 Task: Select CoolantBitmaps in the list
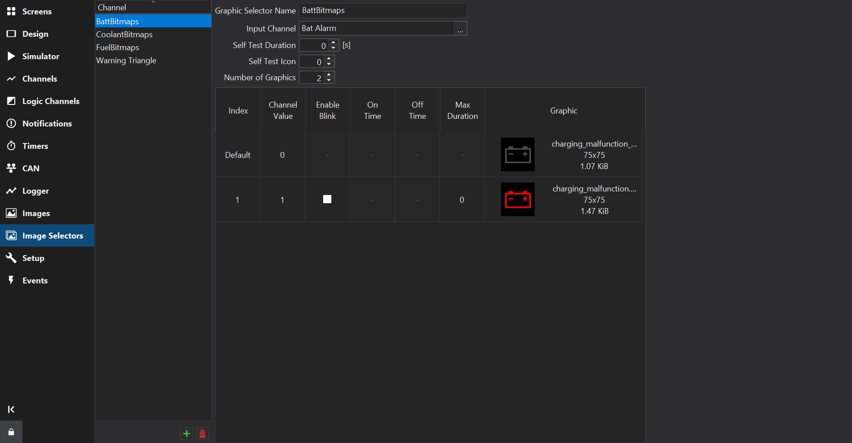click(x=124, y=35)
